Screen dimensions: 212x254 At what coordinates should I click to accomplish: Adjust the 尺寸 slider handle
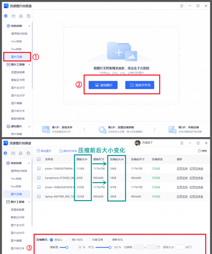(x=110, y=247)
